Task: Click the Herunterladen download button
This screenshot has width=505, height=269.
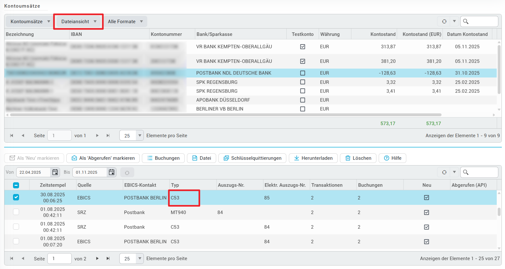Action: coord(313,158)
